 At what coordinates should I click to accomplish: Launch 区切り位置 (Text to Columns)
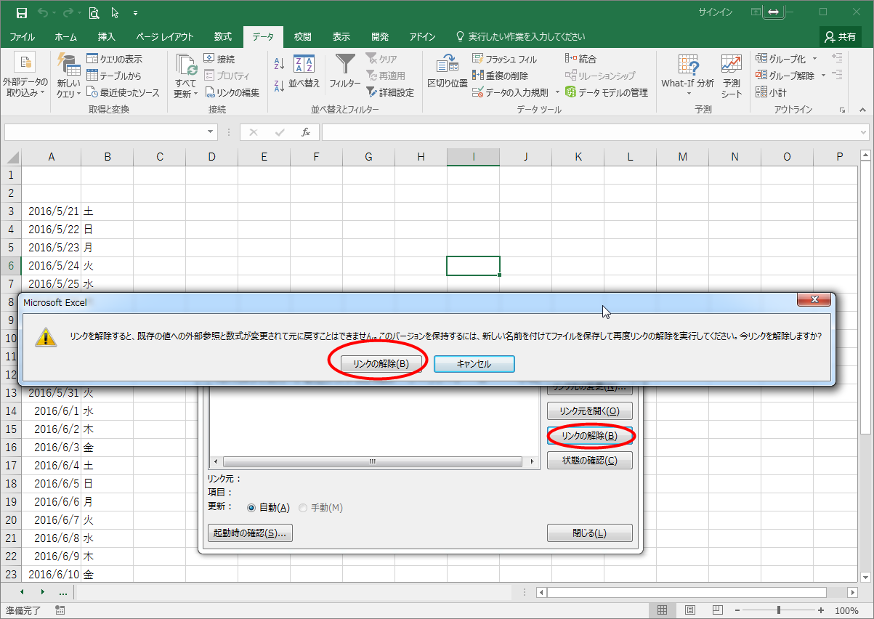click(448, 73)
